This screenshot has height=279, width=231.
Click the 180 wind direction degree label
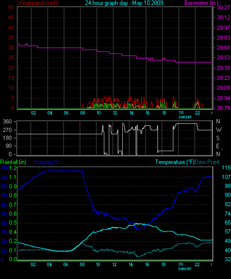click(x=7, y=138)
